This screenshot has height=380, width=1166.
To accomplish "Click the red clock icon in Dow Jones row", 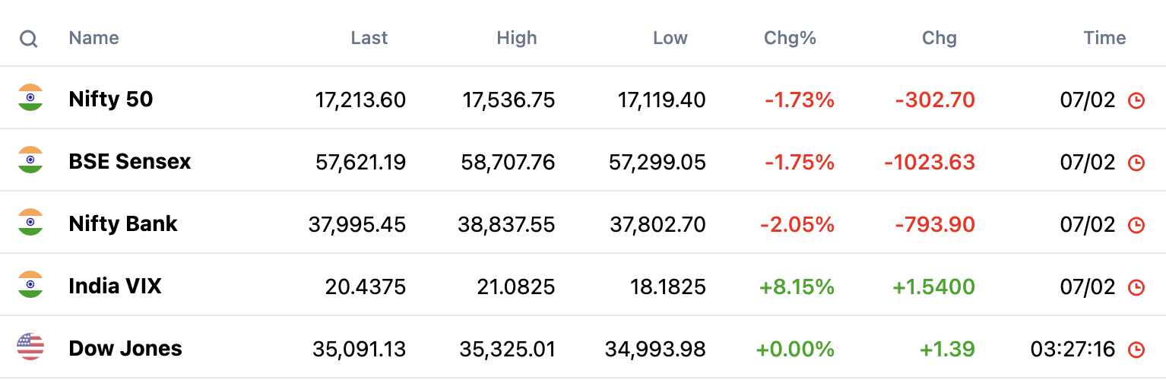I will pos(1136,349).
